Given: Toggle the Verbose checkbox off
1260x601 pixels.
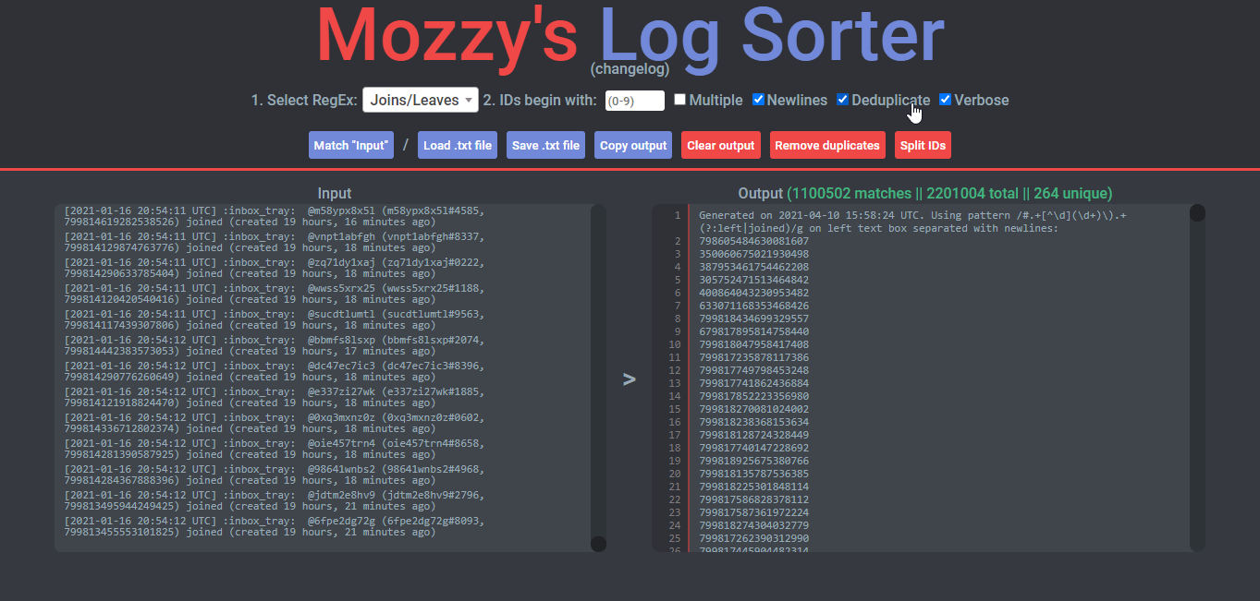Looking at the screenshot, I should coord(946,100).
